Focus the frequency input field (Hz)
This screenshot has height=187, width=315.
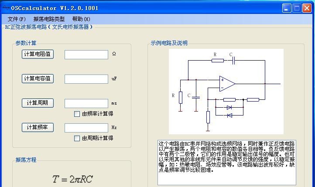point(86,128)
